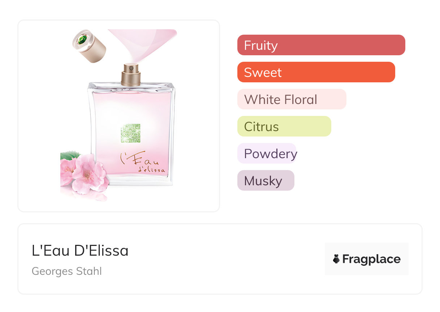Open the perfume bottle image
The height and width of the screenshot is (312, 440).
pyautogui.click(x=118, y=116)
